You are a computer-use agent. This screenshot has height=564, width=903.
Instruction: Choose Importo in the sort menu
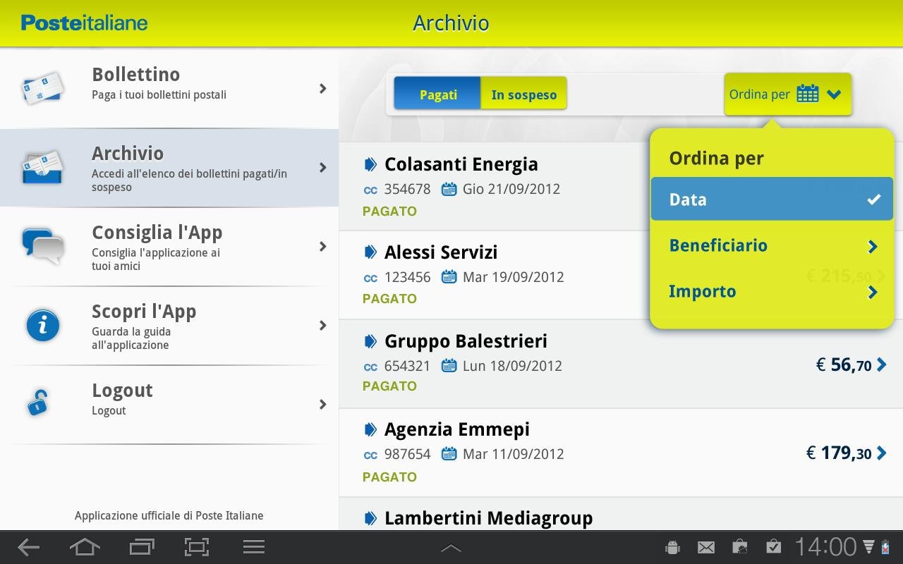[x=772, y=291]
